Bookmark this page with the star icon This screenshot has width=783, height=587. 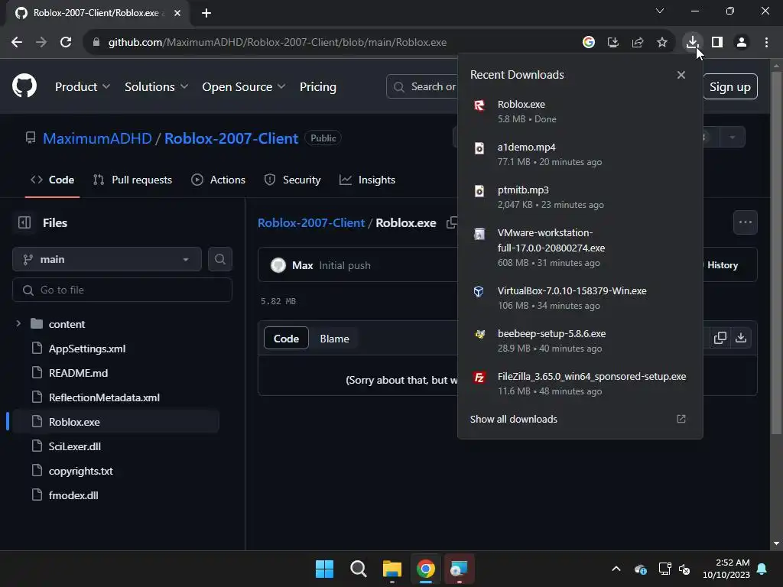pyautogui.click(x=661, y=42)
